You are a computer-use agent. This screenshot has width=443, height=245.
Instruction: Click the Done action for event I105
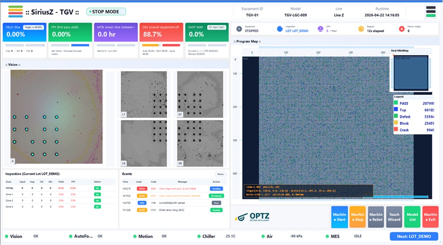coord(217,203)
